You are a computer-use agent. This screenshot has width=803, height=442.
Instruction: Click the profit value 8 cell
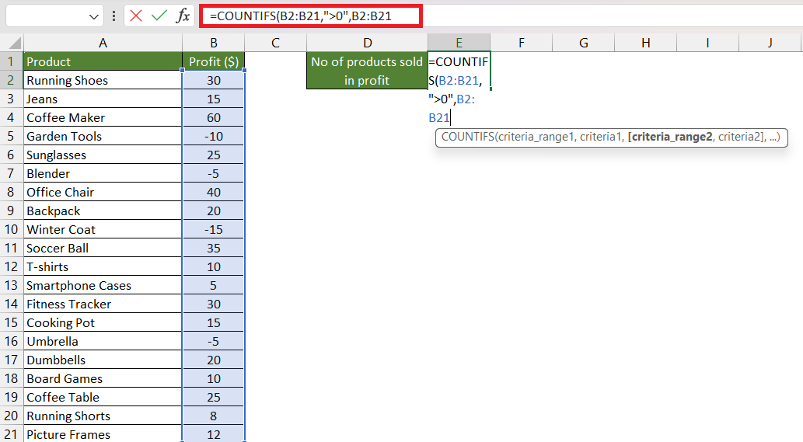(x=214, y=416)
